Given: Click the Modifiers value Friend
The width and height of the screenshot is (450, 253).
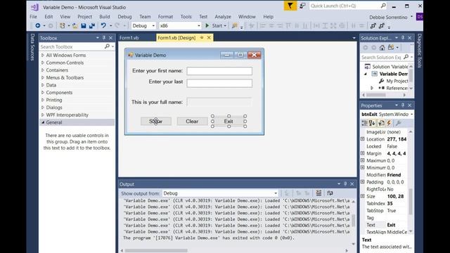Looking at the screenshot, I should [394, 175].
